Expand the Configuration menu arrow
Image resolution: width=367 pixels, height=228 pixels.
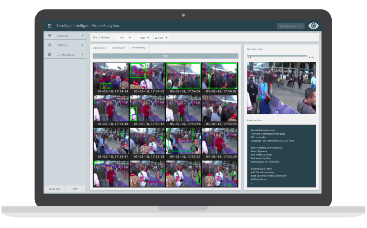[83, 54]
